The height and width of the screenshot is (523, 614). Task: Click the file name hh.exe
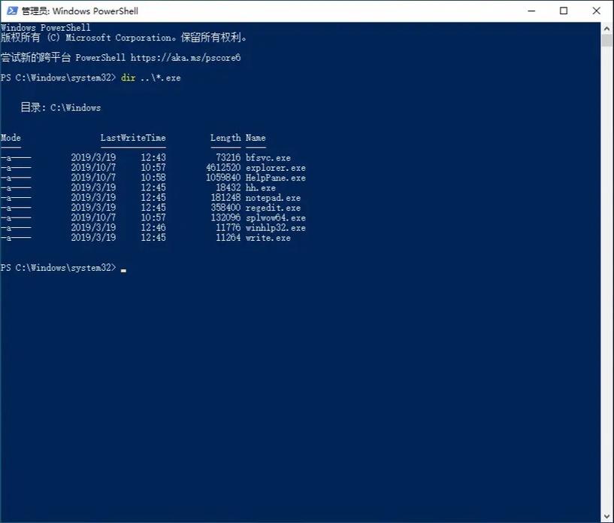(x=261, y=188)
